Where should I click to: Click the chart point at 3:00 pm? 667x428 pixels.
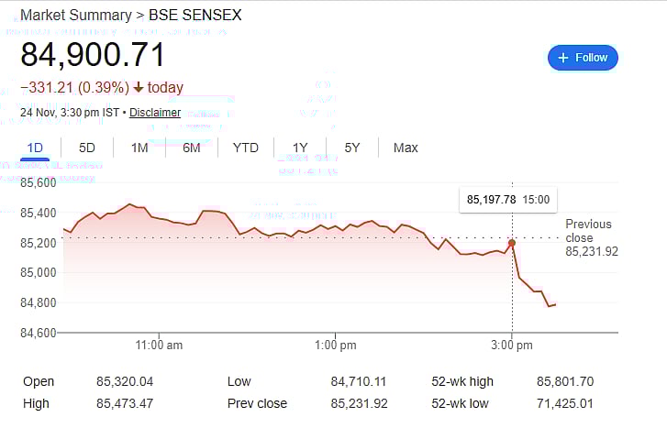[512, 243]
